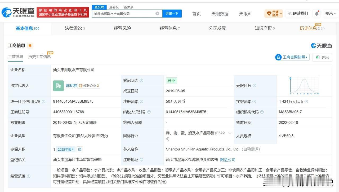
Task: Switch to the 查老板 search tab
Action: click(x=114, y=7)
